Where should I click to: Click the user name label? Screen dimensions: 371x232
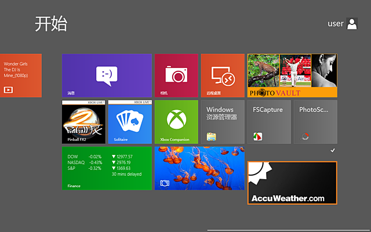tap(336, 24)
